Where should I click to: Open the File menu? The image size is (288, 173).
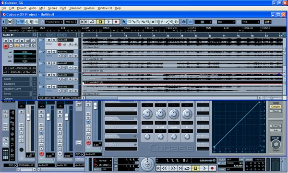pyautogui.click(x=4, y=8)
